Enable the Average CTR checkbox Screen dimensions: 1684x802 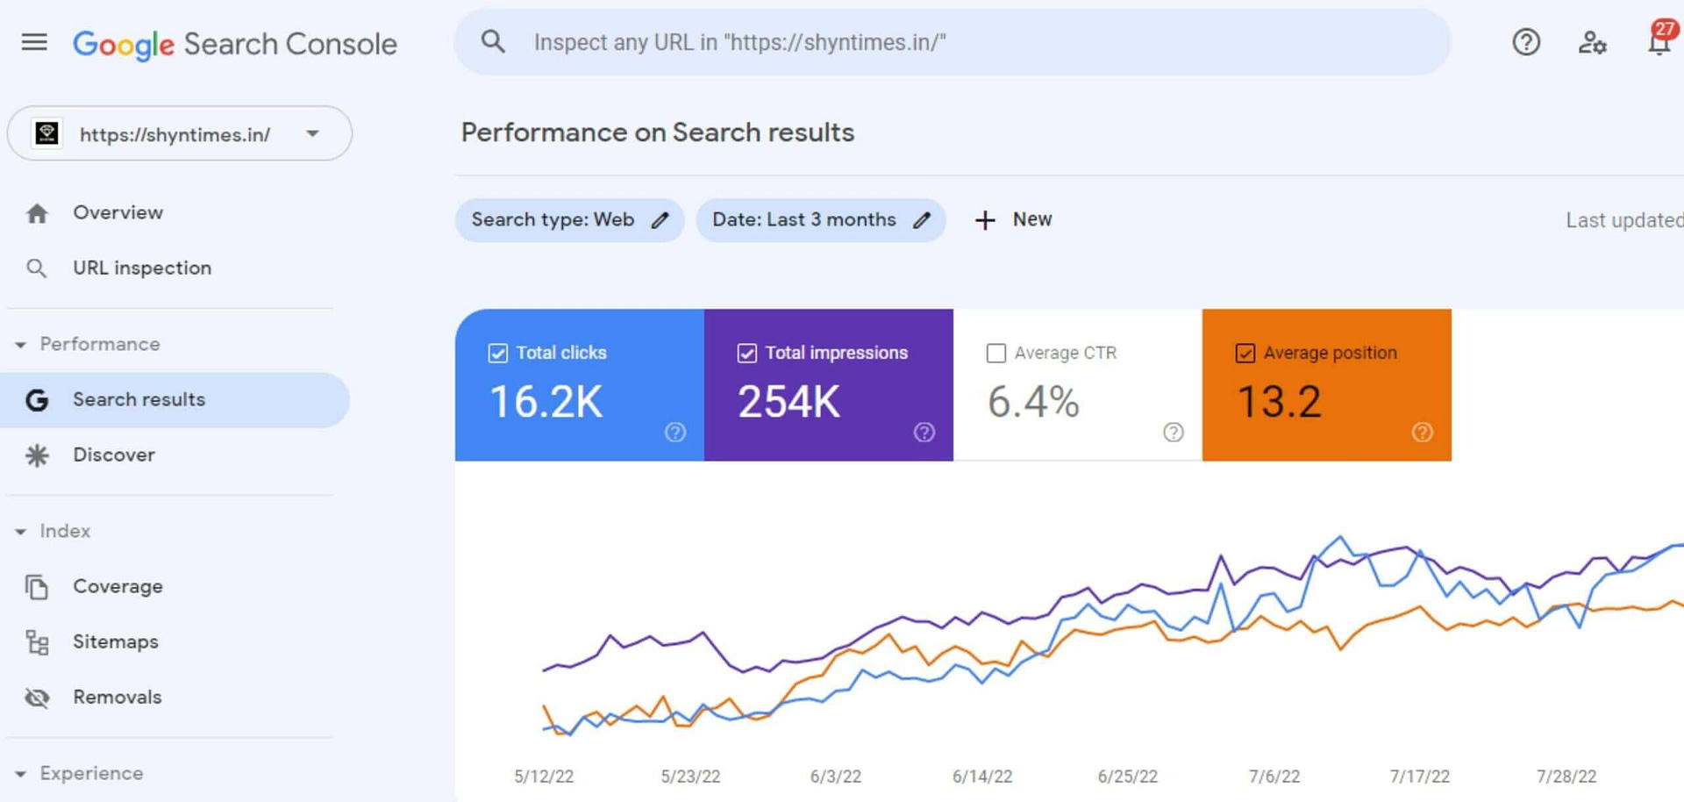(x=995, y=353)
